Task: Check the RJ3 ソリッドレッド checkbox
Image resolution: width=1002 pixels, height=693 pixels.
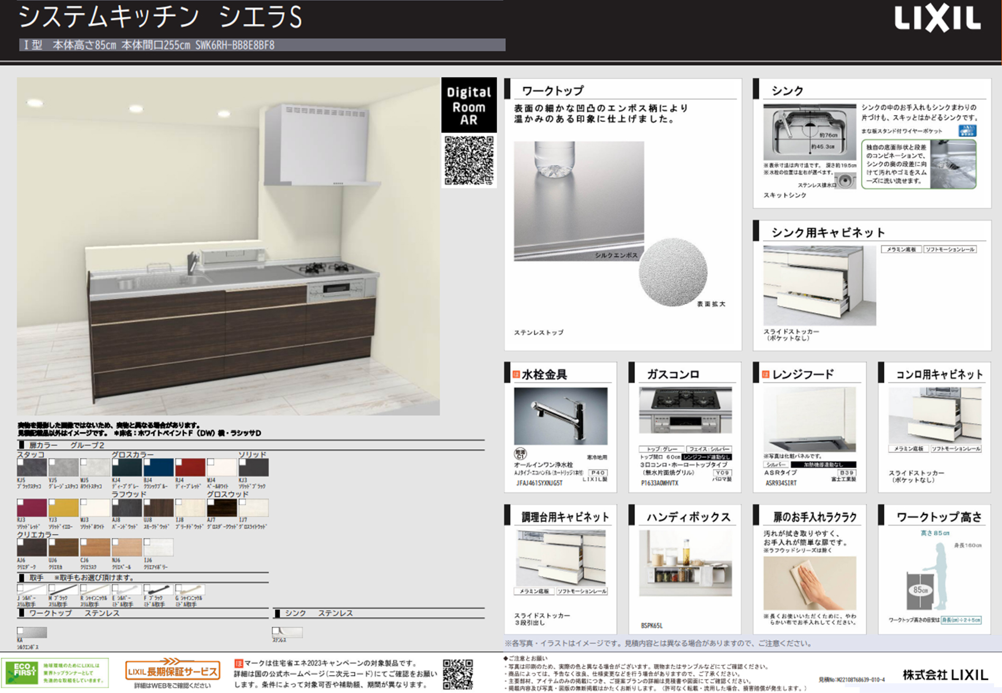Action: click(x=20, y=502)
